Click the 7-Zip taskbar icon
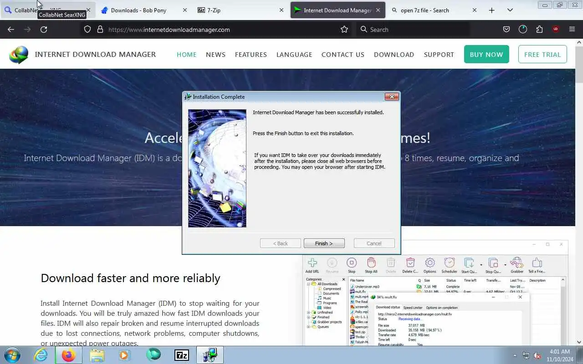Image resolution: width=583 pixels, height=364 pixels. (x=182, y=355)
